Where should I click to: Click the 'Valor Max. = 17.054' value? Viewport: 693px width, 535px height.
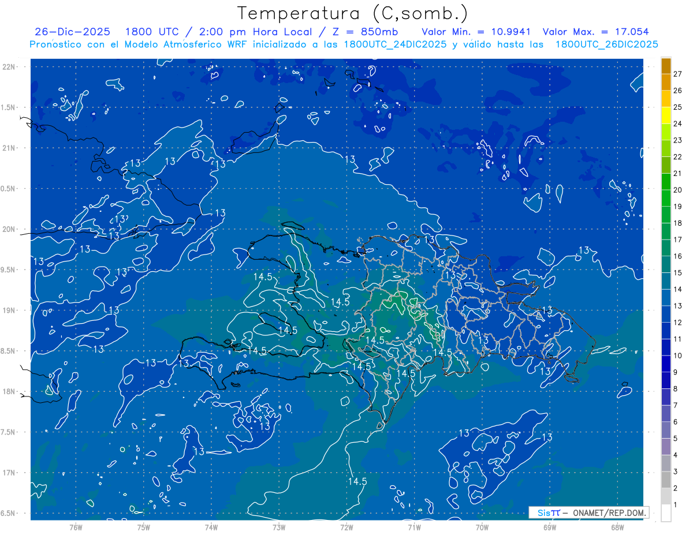click(596, 32)
